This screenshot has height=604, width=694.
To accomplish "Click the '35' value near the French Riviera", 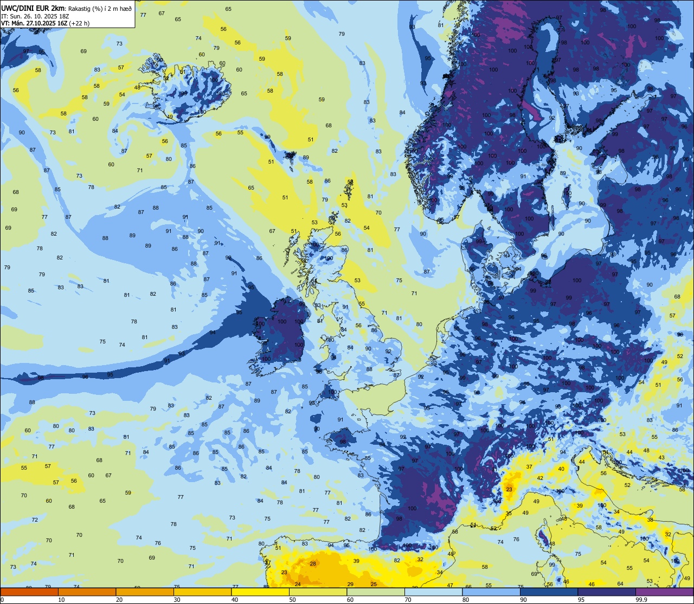I will [x=509, y=513].
